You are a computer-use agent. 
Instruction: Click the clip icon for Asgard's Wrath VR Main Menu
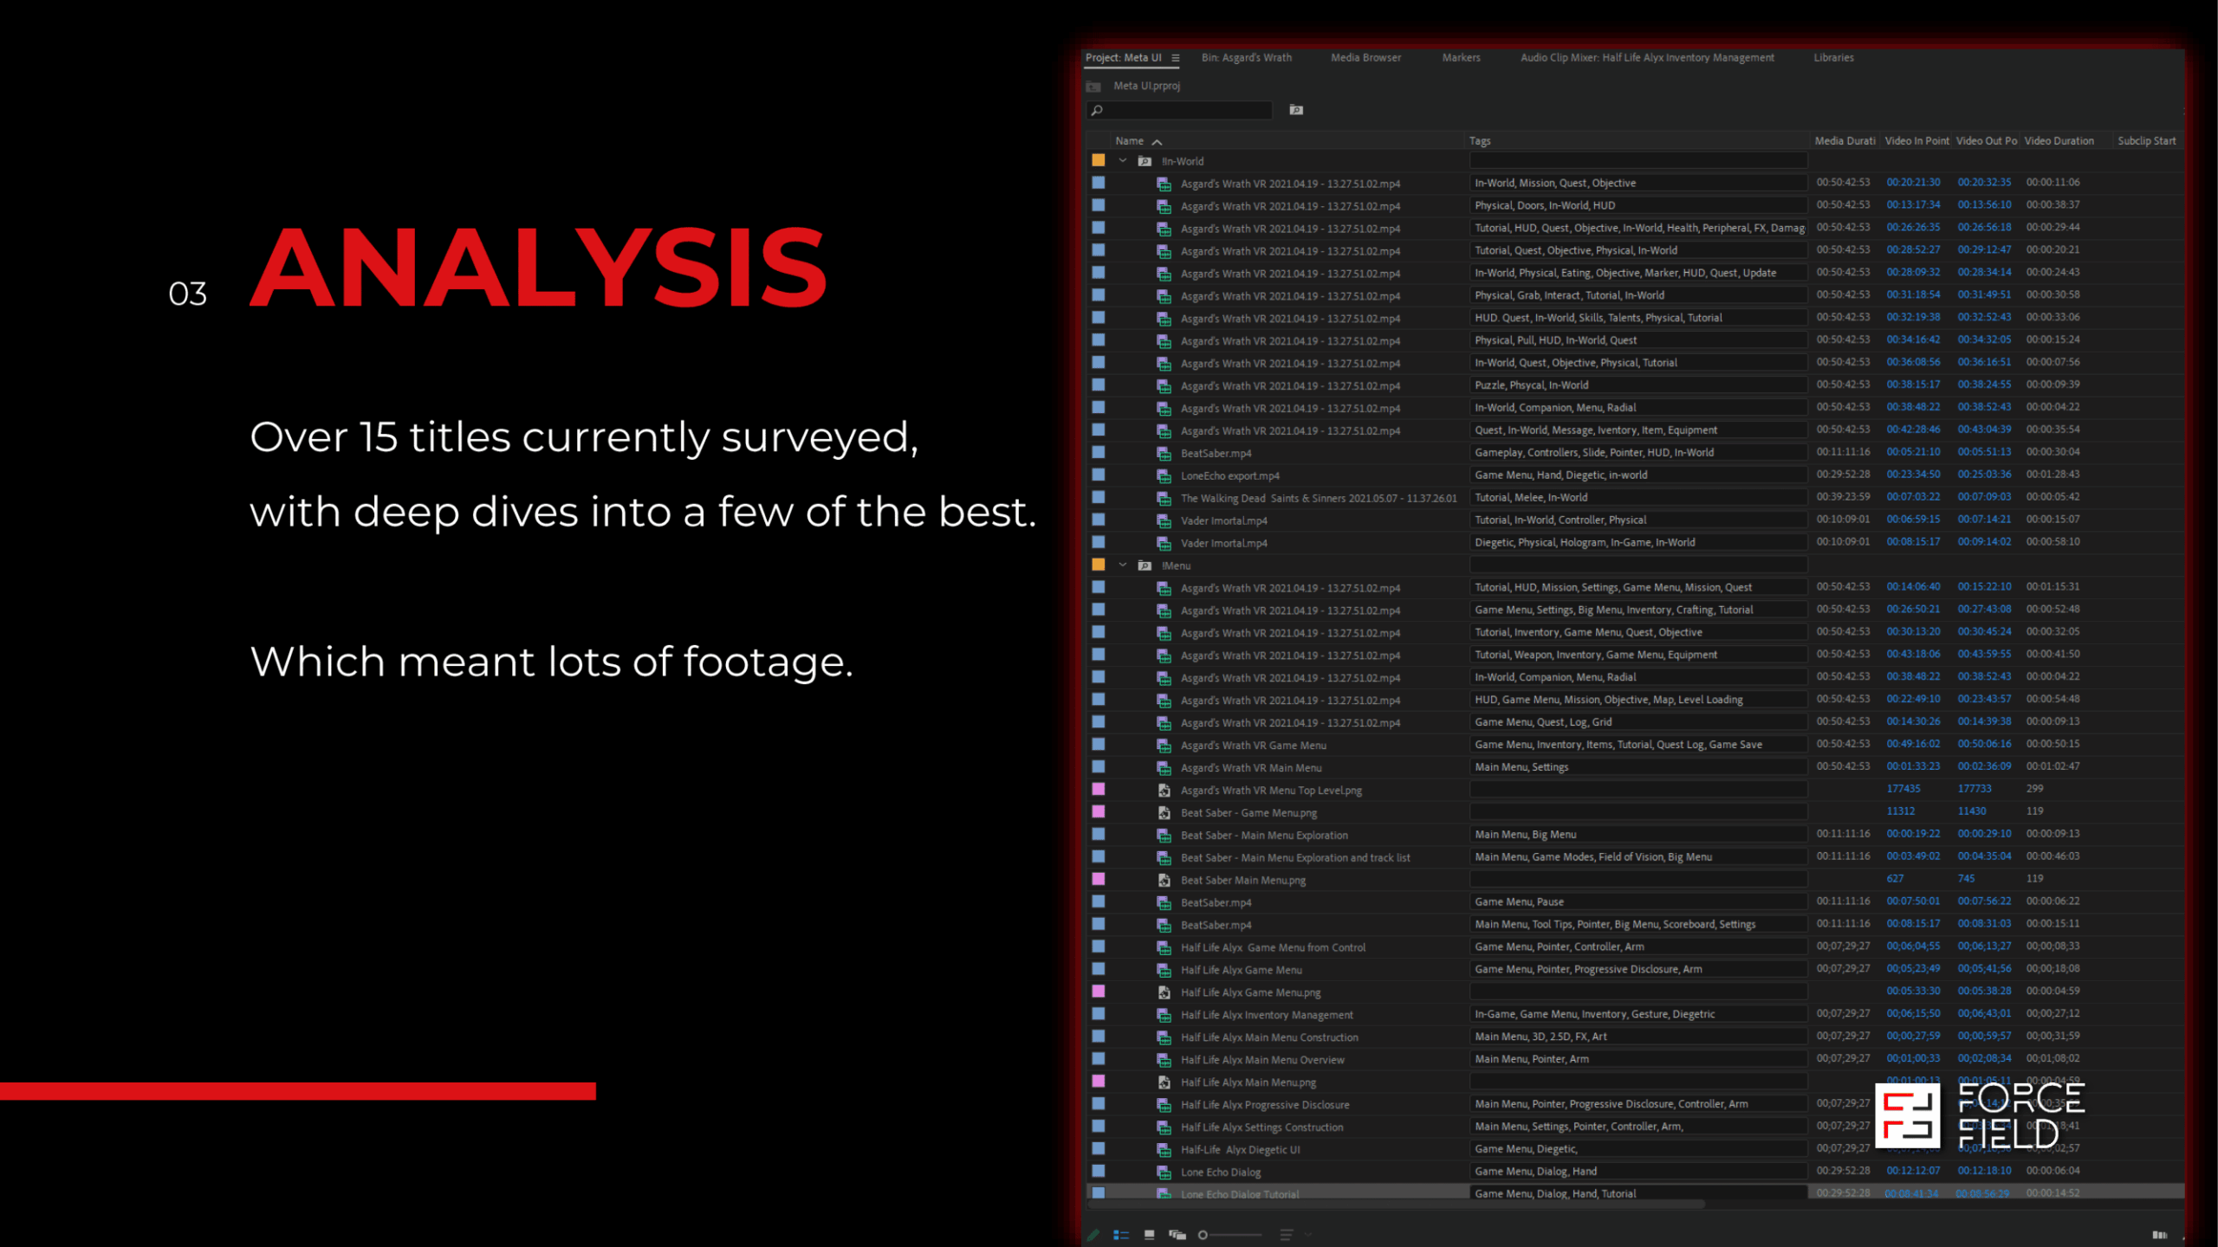pyautogui.click(x=1164, y=768)
